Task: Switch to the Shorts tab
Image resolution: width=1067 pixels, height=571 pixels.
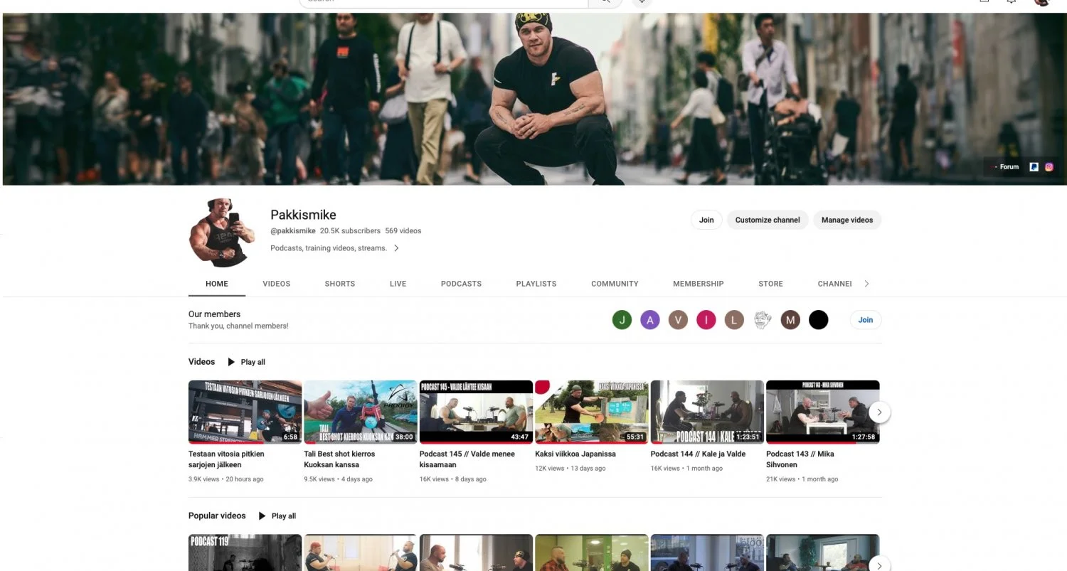Action: tap(339, 284)
